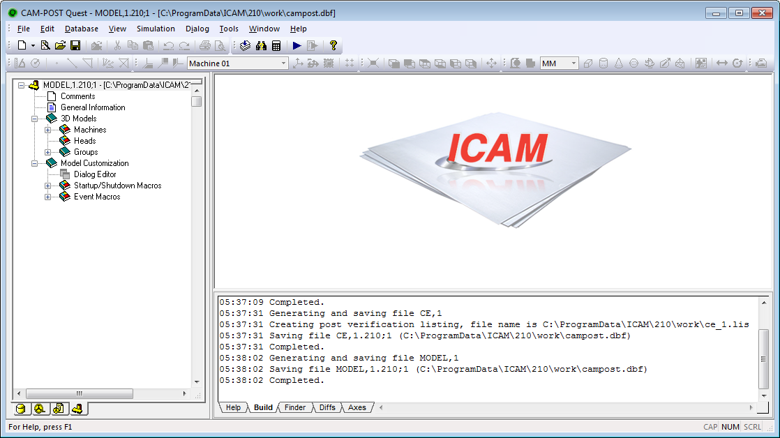Click the tree panel horizontal scrollbar
This screenshot has width=780, height=438.
coord(101,393)
